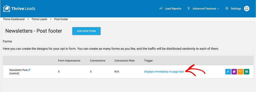
Task: Click the Forms section label
Action: 7,41
